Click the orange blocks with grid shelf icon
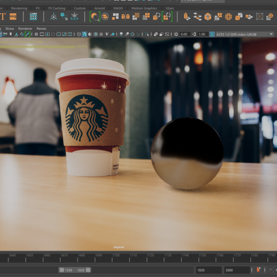 [x=146, y=17]
